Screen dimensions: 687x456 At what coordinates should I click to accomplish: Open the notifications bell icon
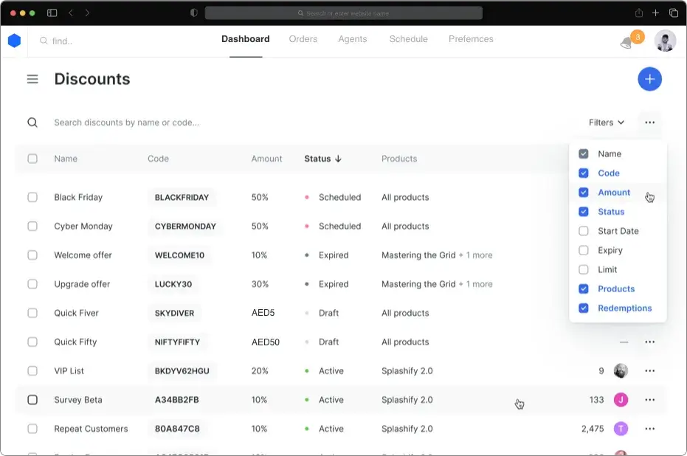pos(626,43)
